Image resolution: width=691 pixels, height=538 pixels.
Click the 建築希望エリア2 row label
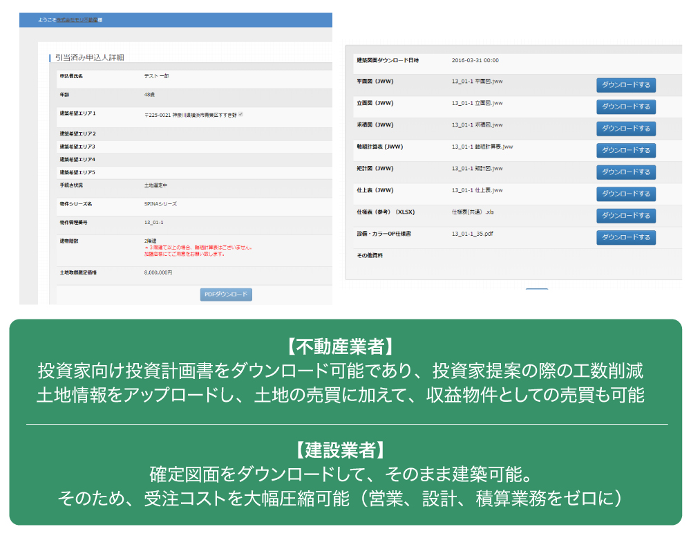click(77, 133)
